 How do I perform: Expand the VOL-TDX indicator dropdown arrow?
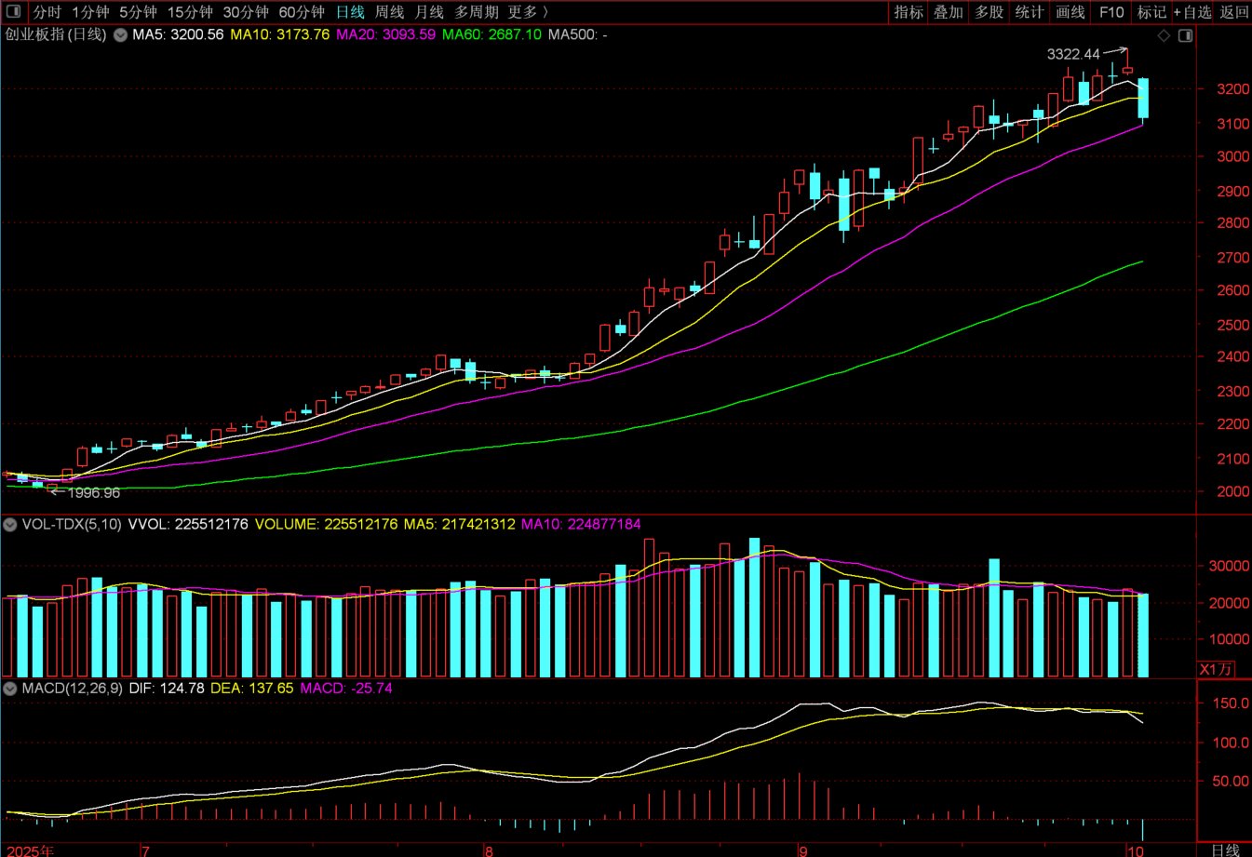(x=10, y=525)
